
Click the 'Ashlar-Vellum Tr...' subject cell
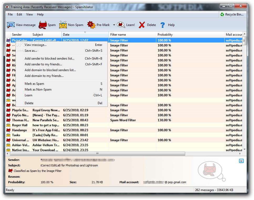click(46, 145)
